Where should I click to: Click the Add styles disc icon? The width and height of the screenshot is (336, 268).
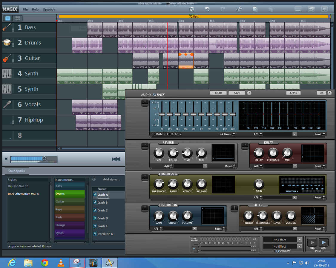(94, 179)
